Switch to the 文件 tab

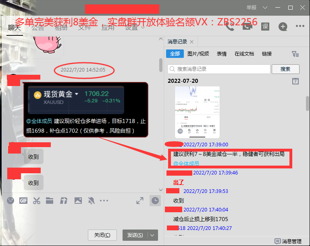(84, 28)
